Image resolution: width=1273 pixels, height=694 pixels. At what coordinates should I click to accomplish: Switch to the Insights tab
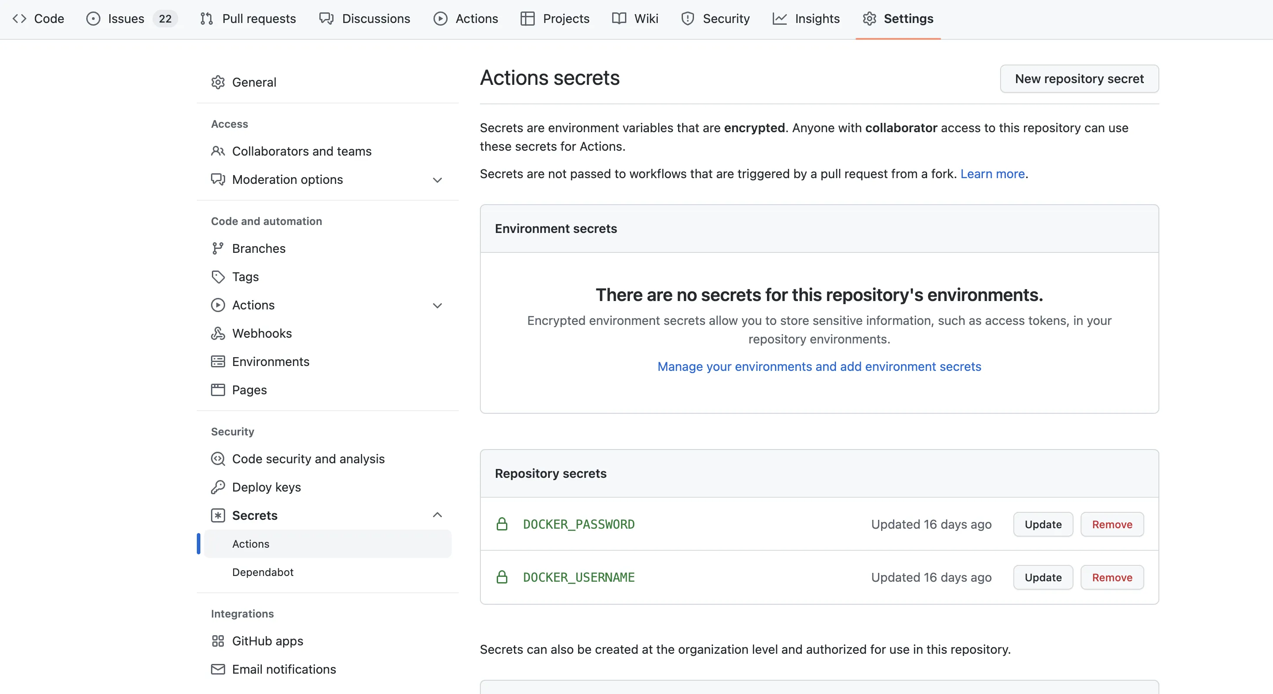(806, 19)
